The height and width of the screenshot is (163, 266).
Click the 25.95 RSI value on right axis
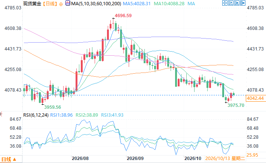click(252, 155)
